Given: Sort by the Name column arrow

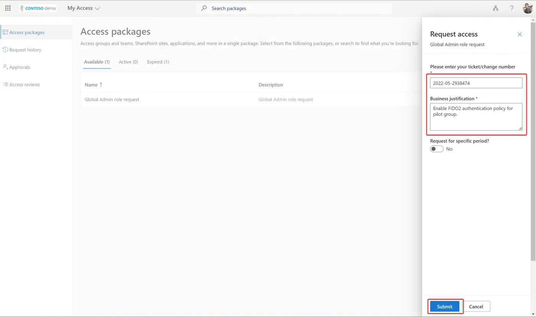Looking at the screenshot, I should 101,85.
